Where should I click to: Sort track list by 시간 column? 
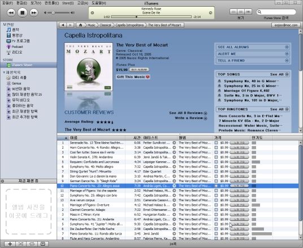pyautogui.click(x=133, y=138)
